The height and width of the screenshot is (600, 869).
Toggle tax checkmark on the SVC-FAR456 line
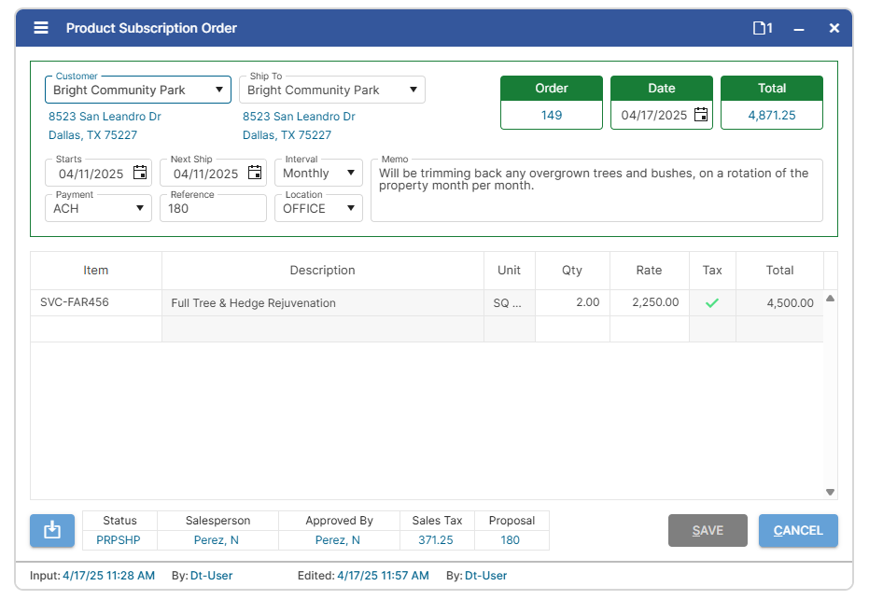(712, 302)
